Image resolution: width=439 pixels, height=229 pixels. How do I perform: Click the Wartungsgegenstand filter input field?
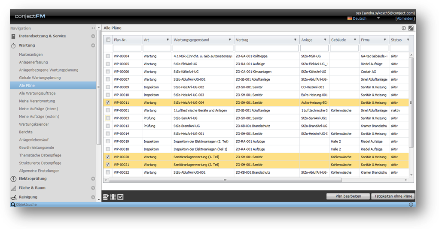coord(203,48)
